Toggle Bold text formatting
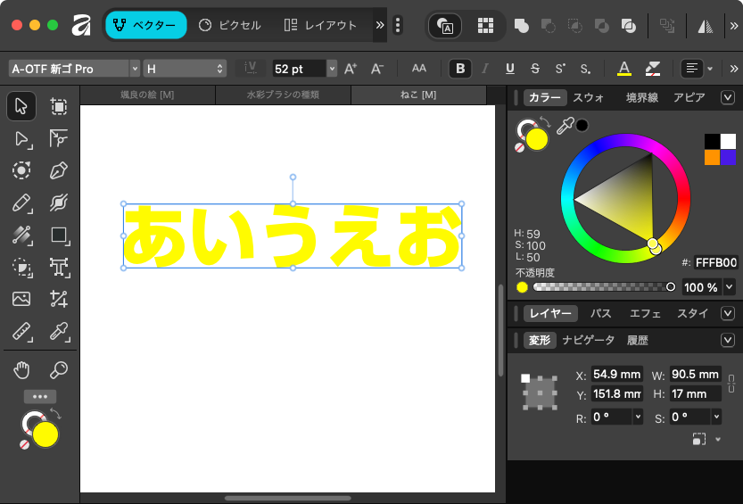Viewport: 743px width, 504px height. 459,69
